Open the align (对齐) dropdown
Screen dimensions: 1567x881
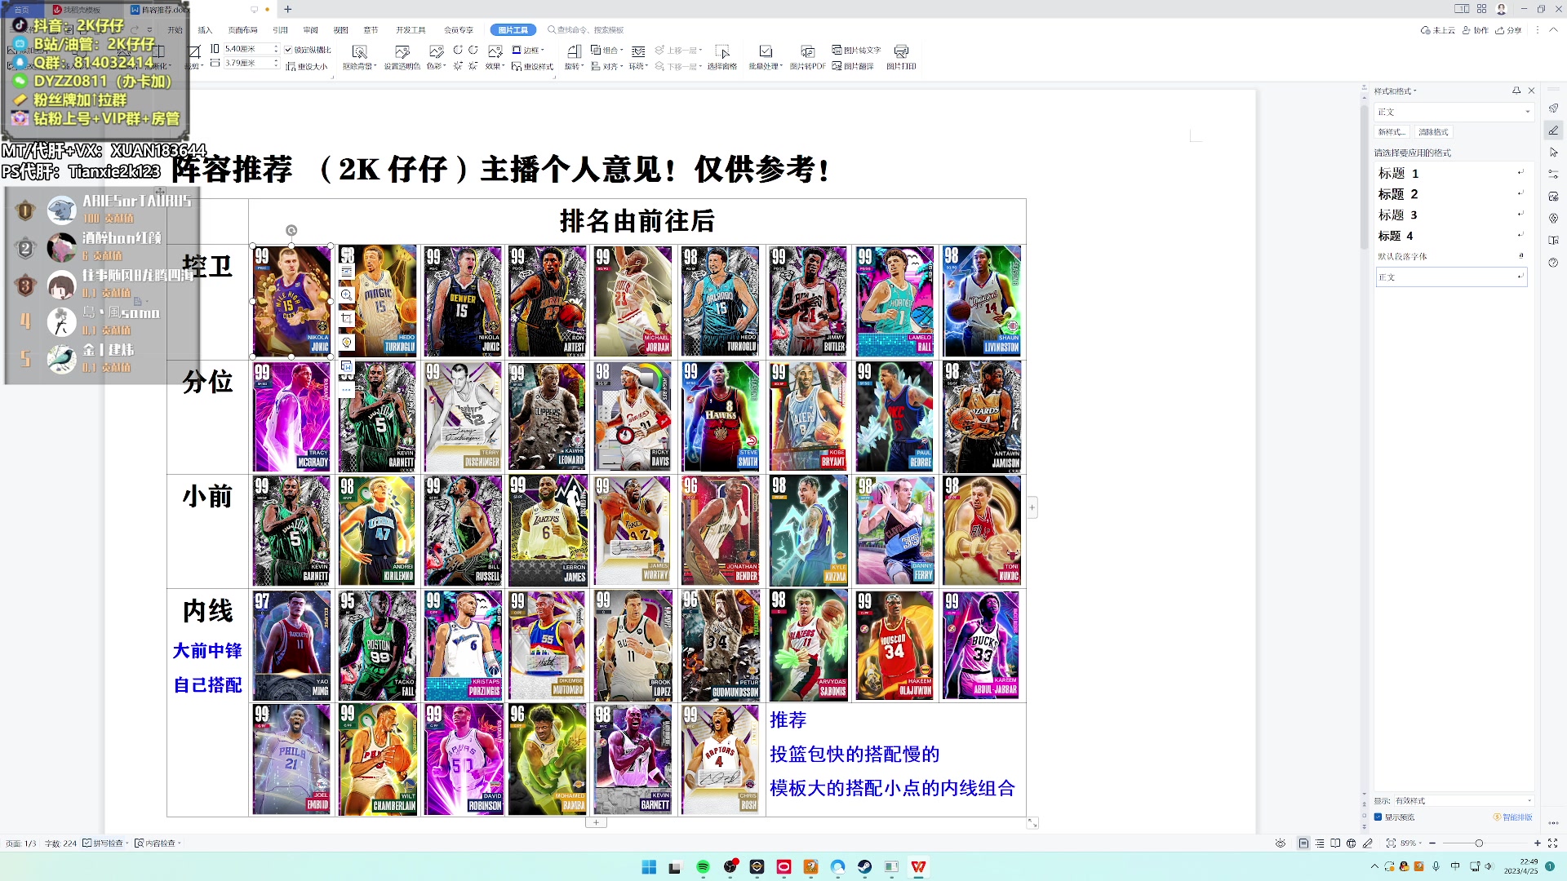point(606,66)
